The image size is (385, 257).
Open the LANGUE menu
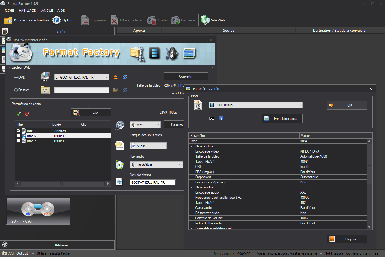click(x=47, y=11)
